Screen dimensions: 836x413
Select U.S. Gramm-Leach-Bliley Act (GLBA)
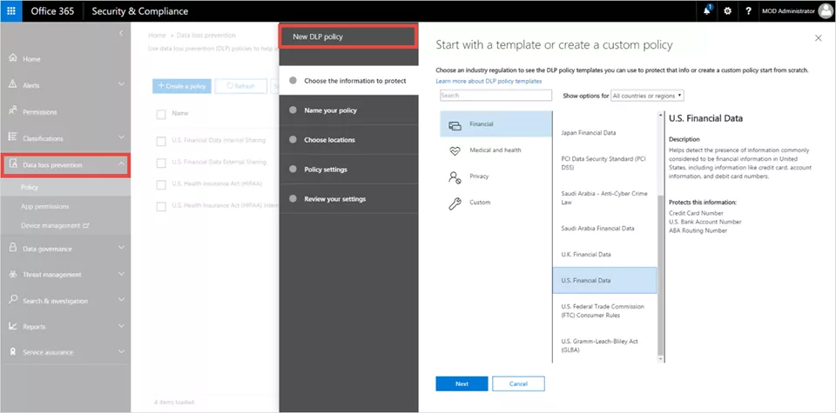tap(604, 345)
